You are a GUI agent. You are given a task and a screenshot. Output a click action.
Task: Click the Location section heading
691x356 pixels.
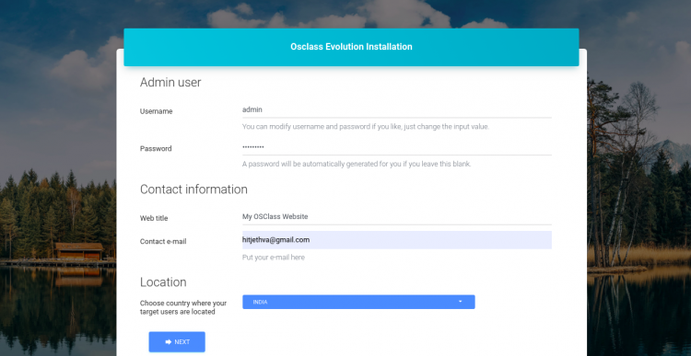[163, 282]
